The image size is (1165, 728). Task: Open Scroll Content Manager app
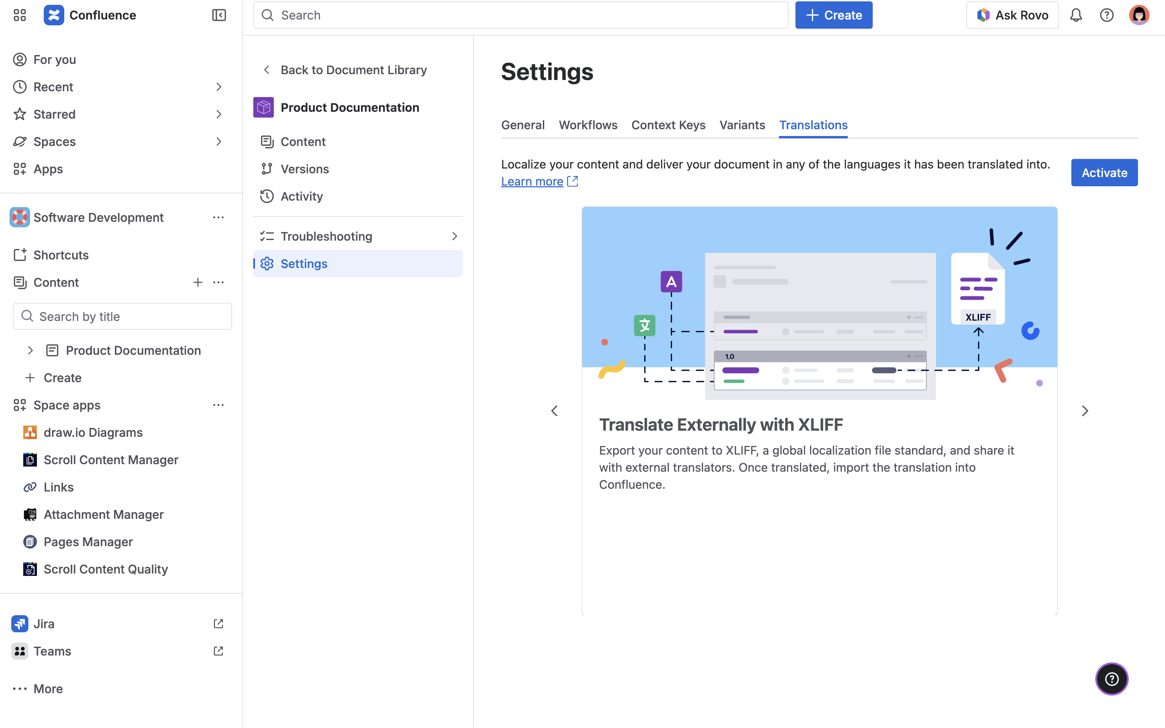coord(111,460)
